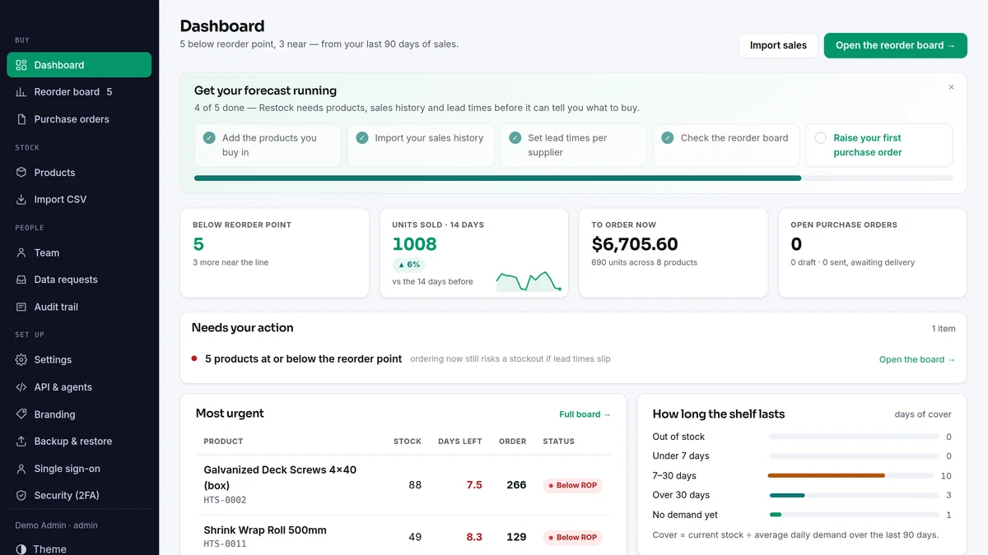
Task: Click the checkmark beside 'Set lead times per supplier'
Action: [515, 138]
